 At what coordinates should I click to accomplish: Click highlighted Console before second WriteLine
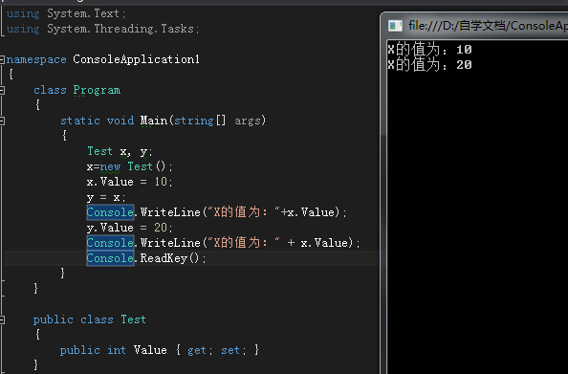click(110, 243)
